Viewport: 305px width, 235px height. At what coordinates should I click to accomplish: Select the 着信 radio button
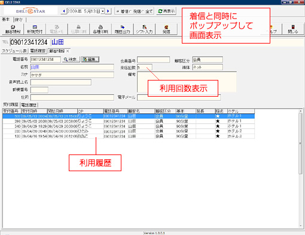[x=118, y=11]
